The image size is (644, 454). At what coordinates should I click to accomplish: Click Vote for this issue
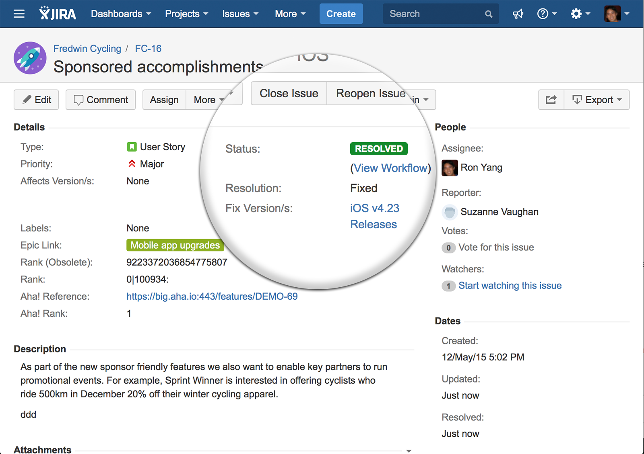(x=496, y=247)
